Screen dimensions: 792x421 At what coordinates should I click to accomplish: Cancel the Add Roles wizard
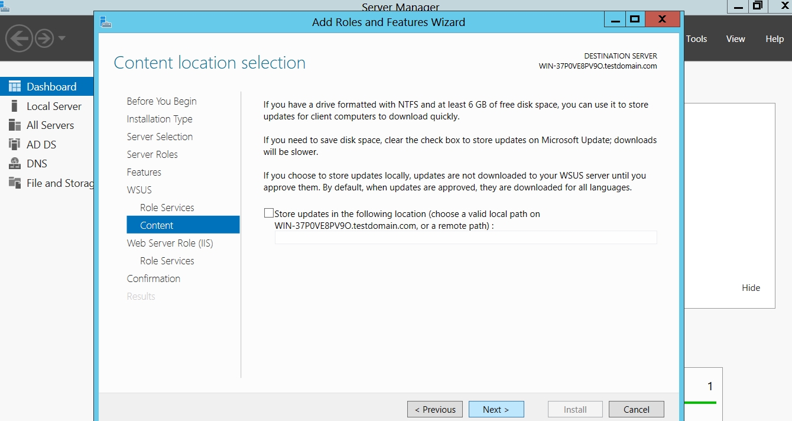click(x=636, y=409)
